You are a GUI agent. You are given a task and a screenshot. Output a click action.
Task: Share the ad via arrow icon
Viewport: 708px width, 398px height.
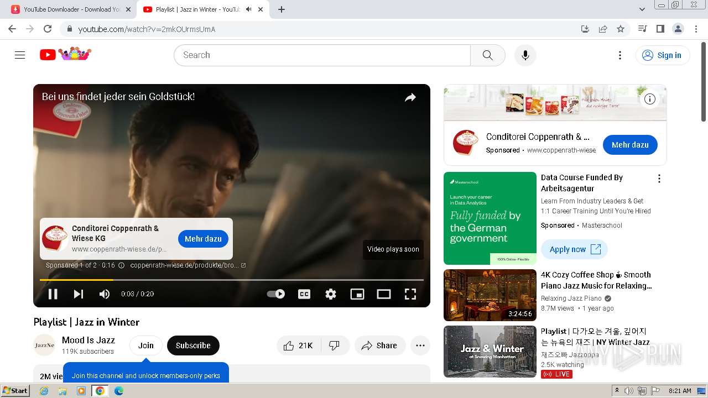click(410, 97)
